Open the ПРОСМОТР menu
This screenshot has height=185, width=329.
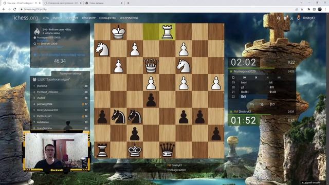pyautogui.click(x=89, y=18)
